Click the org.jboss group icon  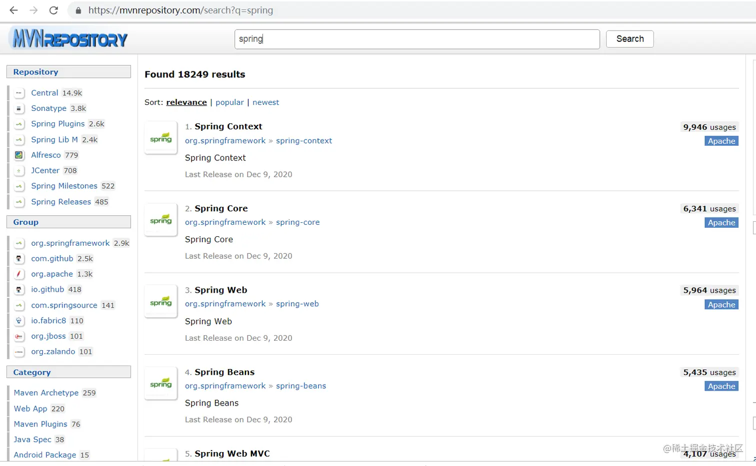[19, 336]
